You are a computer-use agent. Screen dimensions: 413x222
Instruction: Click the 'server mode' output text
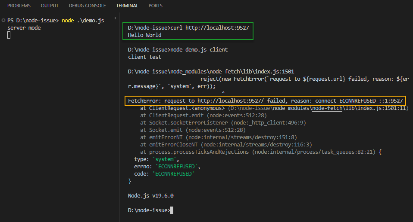tap(24, 28)
